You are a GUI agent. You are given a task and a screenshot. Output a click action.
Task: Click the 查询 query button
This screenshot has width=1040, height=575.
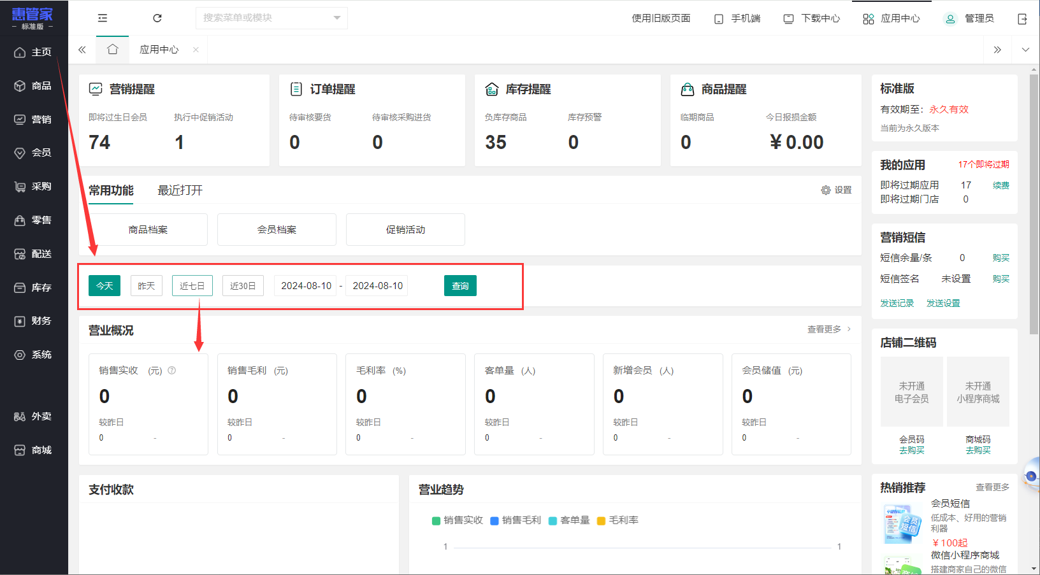click(x=460, y=286)
